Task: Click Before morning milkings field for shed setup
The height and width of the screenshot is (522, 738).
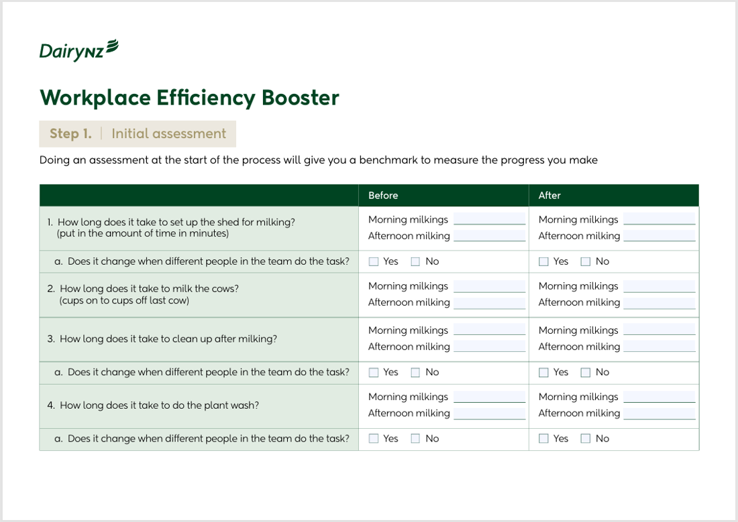Action: [x=490, y=219]
